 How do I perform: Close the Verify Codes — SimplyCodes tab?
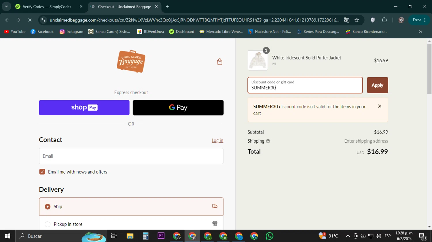(81, 7)
